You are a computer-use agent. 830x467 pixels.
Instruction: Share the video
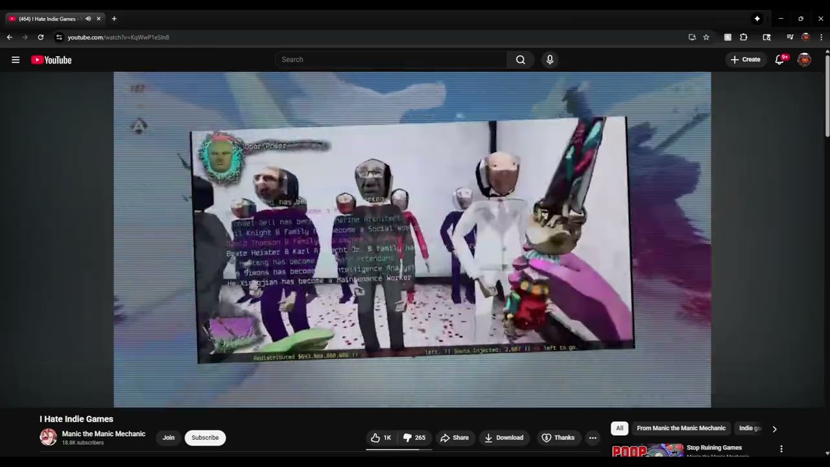pos(455,438)
